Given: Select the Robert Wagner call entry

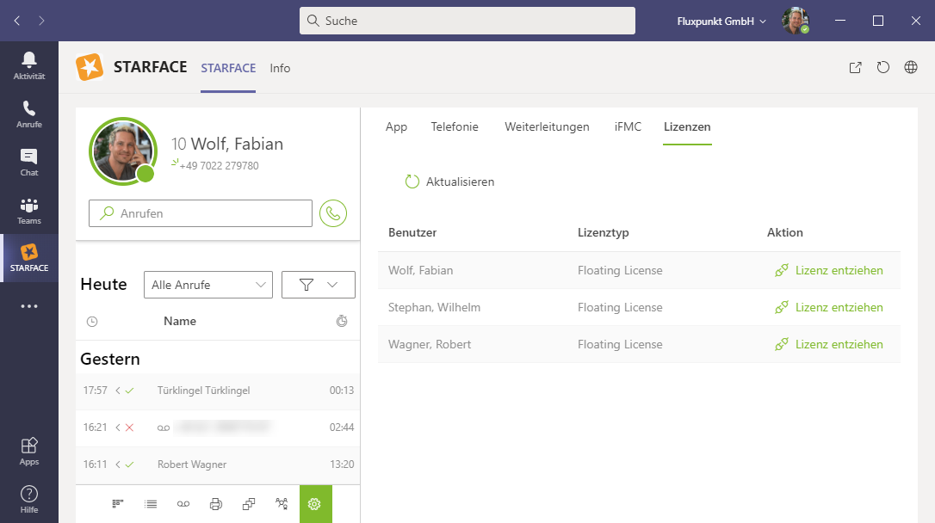Looking at the screenshot, I should point(218,465).
